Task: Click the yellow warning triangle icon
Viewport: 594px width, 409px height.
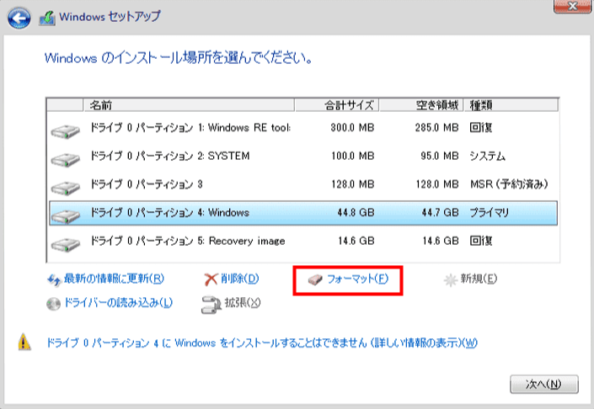Action: [24, 342]
